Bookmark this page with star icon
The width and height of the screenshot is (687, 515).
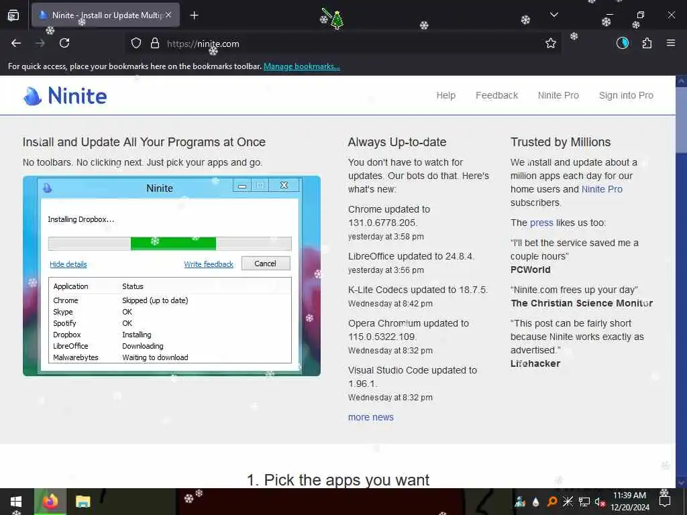551,43
